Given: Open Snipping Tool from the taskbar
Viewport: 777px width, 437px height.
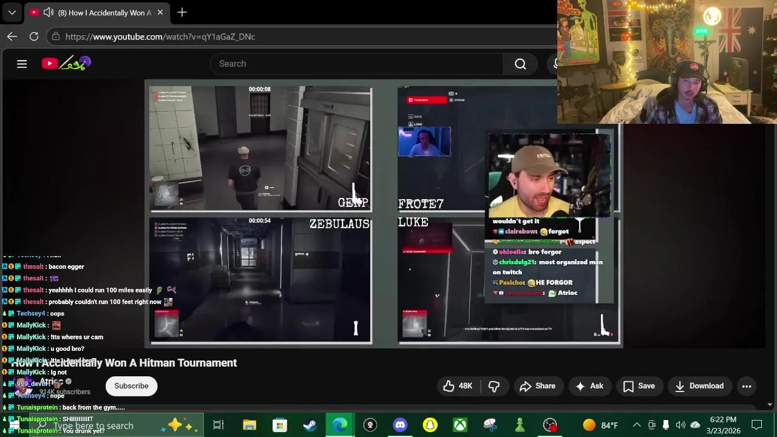Looking at the screenshot, I should click(x=490, y=425).
